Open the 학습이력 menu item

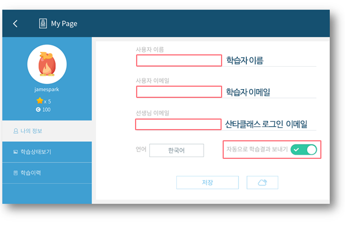[47, 173]
